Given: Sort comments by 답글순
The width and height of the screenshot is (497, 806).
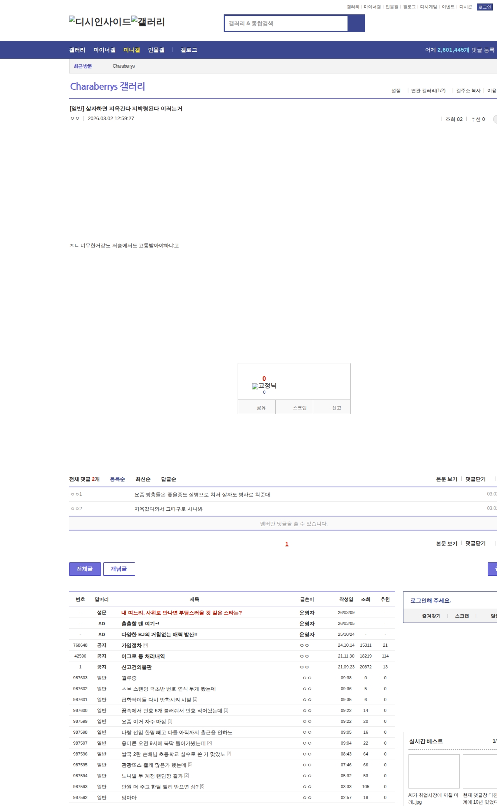Looking at the screenshot, I should point(169,479).
